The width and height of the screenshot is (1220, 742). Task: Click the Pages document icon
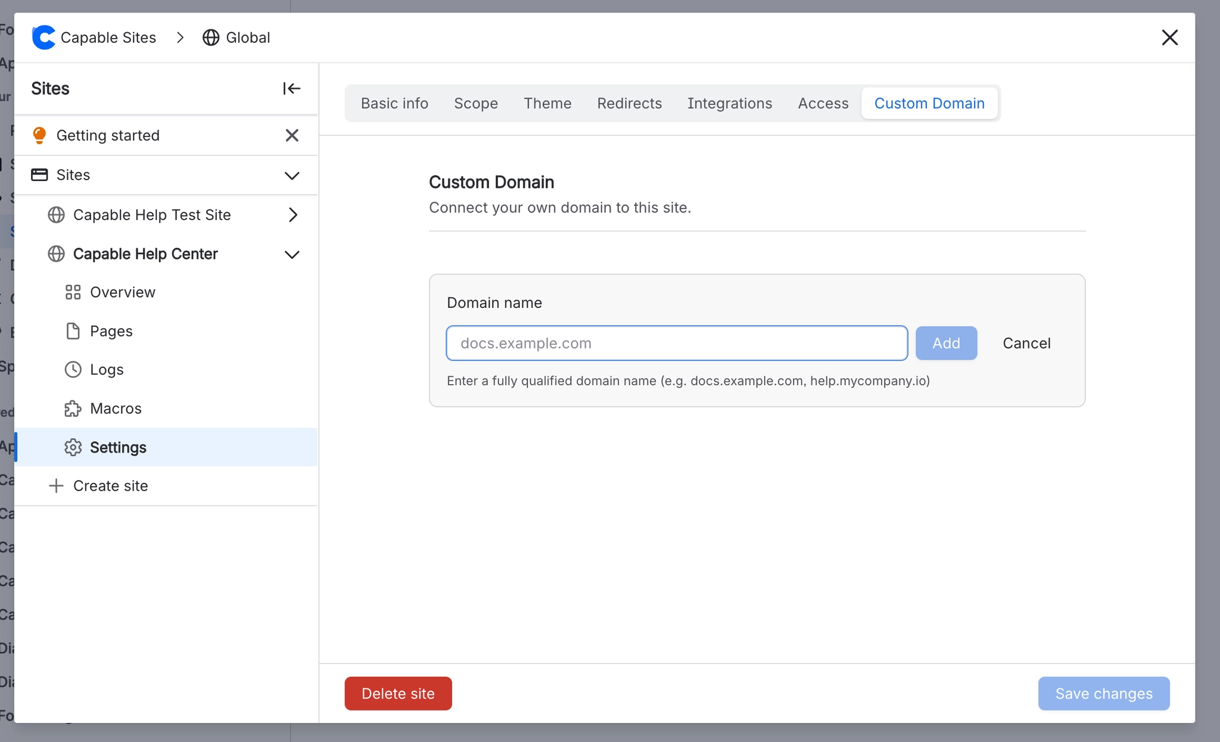(x=73, y=331)
